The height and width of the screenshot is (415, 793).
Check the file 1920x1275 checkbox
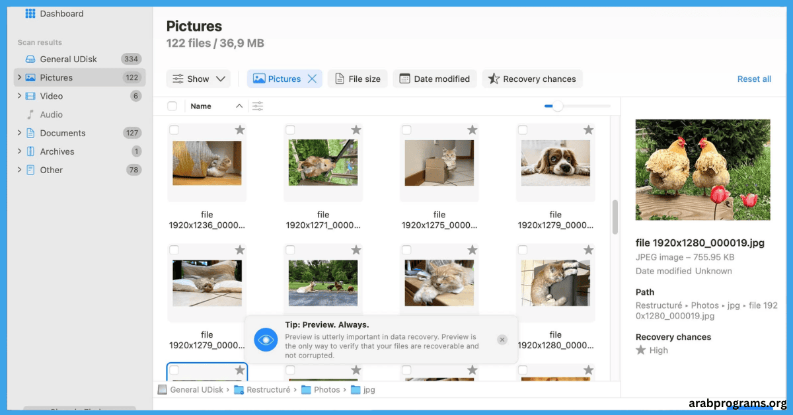(407, 130)
